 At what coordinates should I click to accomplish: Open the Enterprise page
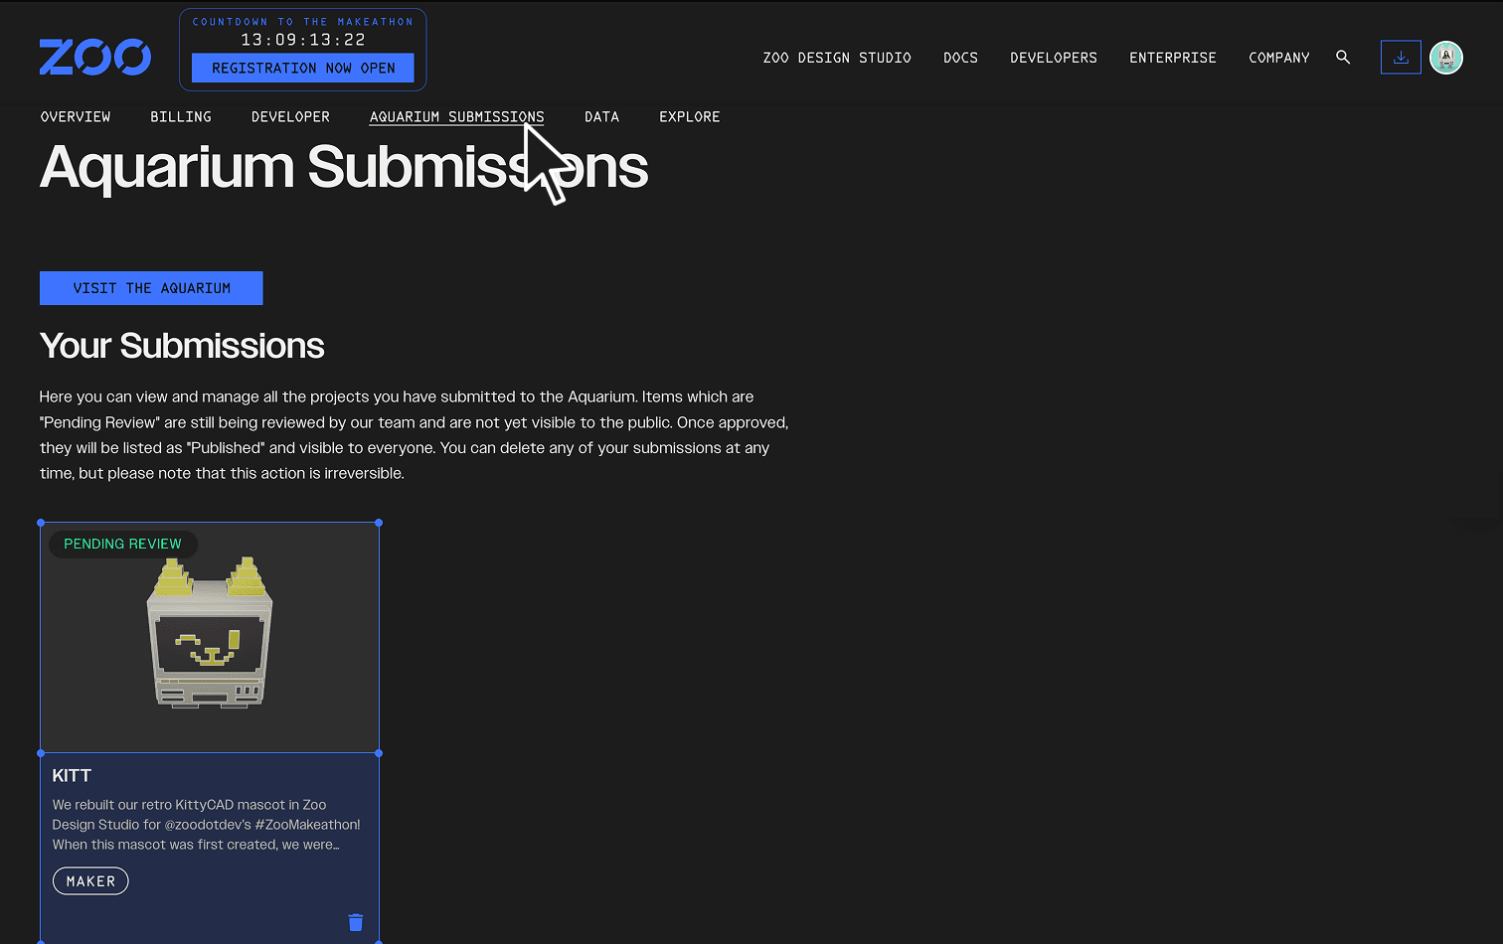point(1172,58)
